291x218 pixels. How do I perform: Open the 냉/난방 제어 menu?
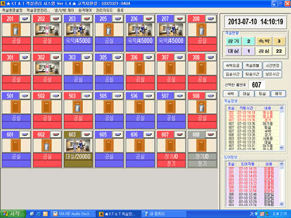(x=64, y=10)
